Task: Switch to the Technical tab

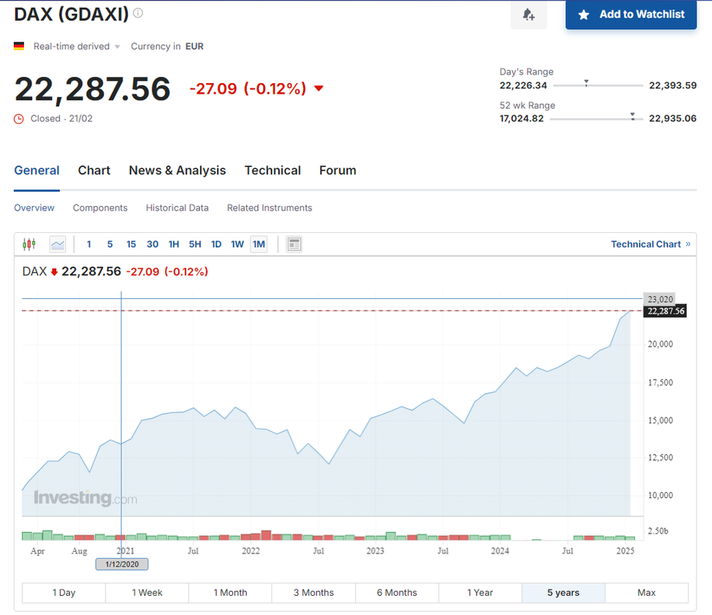Action: 272,170
